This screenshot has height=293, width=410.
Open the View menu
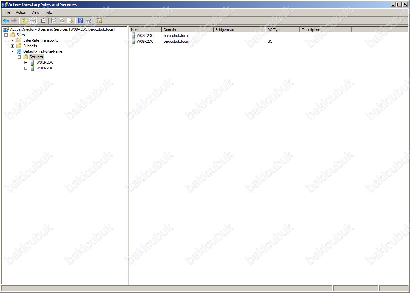pyautogui.click(x=35, y=12)
